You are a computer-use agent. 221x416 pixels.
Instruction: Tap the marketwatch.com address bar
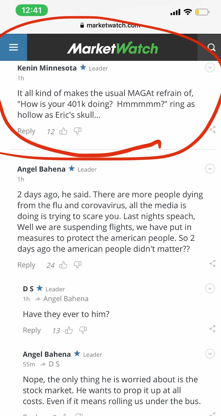[x=111, y=25]
